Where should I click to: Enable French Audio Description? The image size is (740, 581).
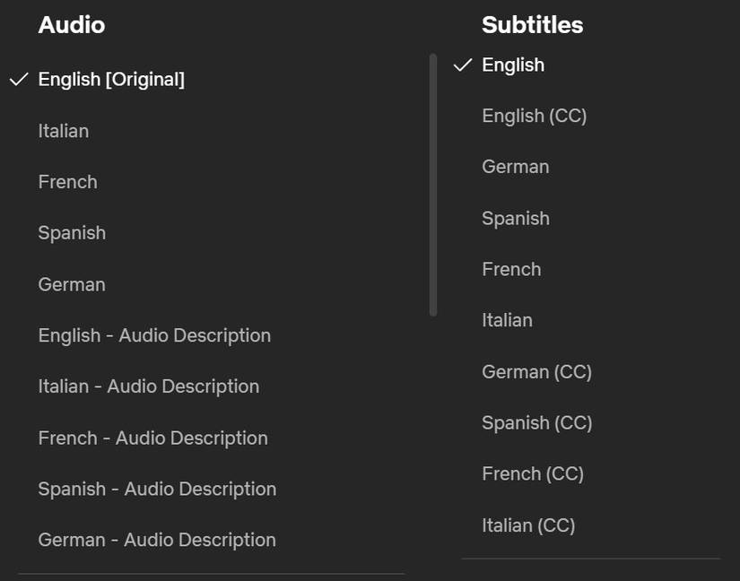[152, 438]
